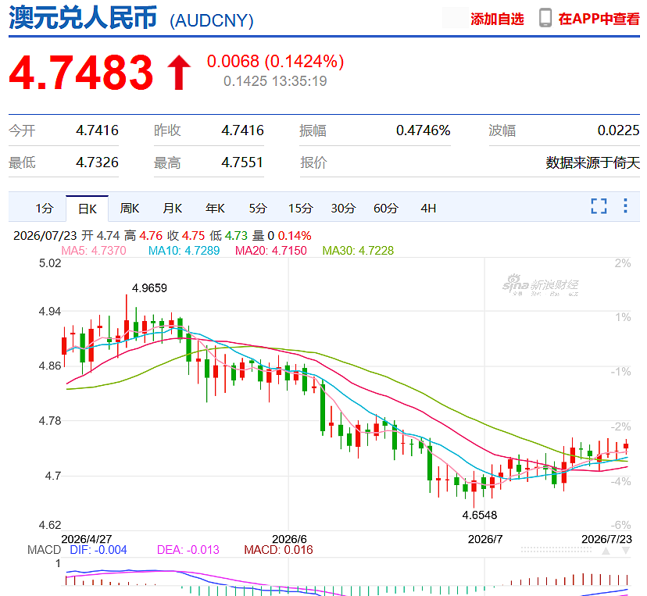Click the phone icon beside 在APP中查看

545,18
